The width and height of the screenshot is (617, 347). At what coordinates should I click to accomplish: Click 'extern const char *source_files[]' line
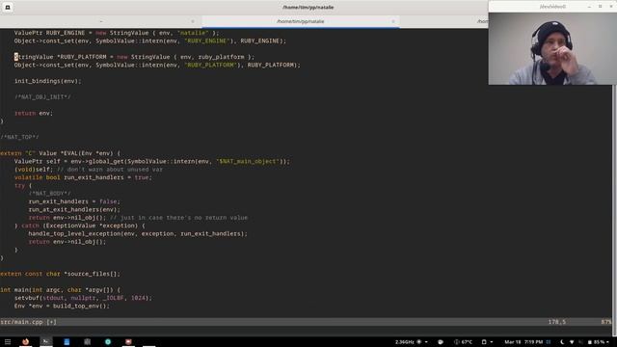(x=60, y=274)
